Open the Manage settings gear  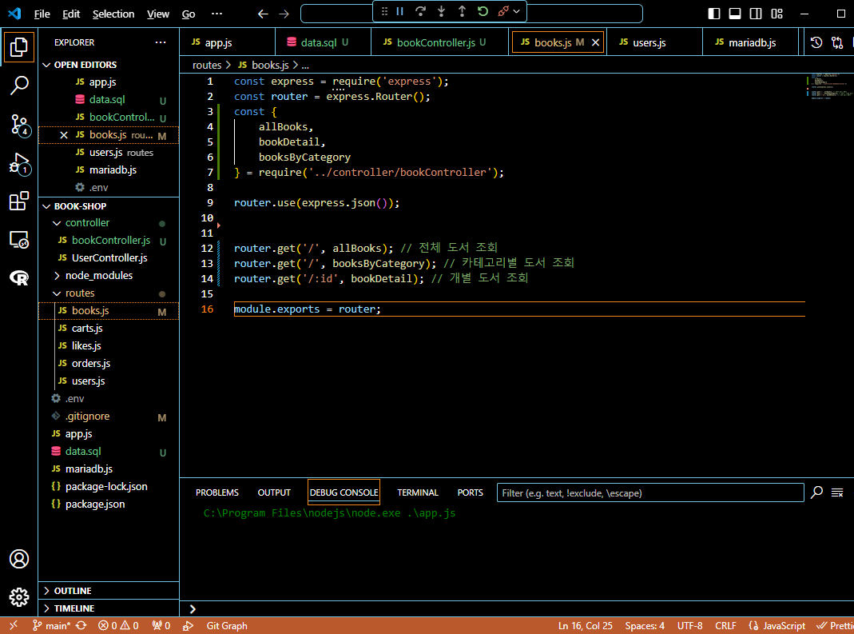tap(19, 597)
